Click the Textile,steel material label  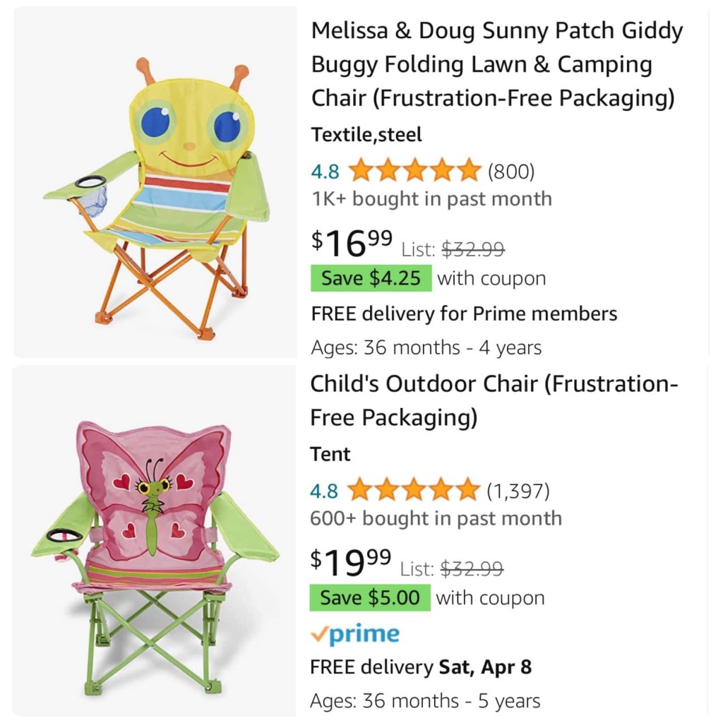(x=366, y=134)
